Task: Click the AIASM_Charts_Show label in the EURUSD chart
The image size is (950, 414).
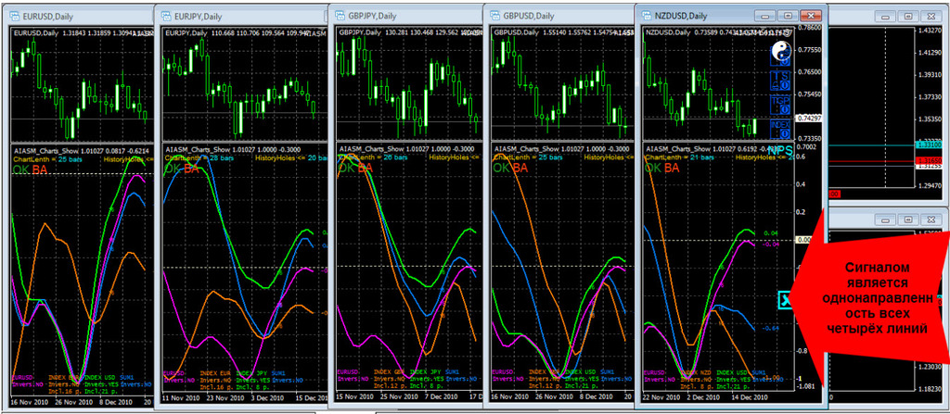Action: click(46, 150)
